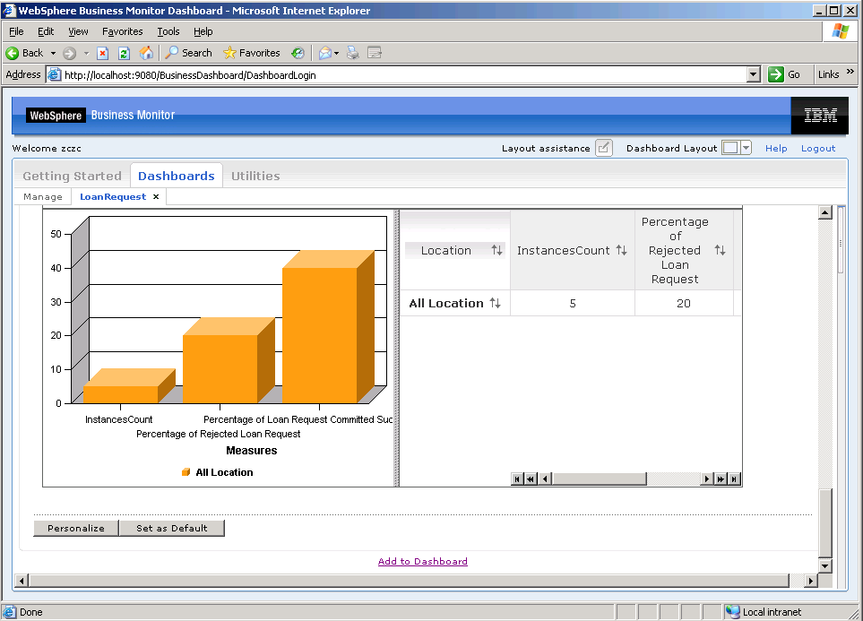Image resolution: width=863 pixels, height=621 pixels.
Task: Click the Local intranet zone icon
Action: [732, 612]
